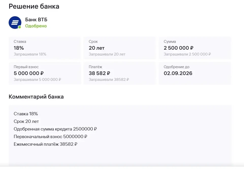
Task: Click the green status dot on logo
Action: pos(20,27)
